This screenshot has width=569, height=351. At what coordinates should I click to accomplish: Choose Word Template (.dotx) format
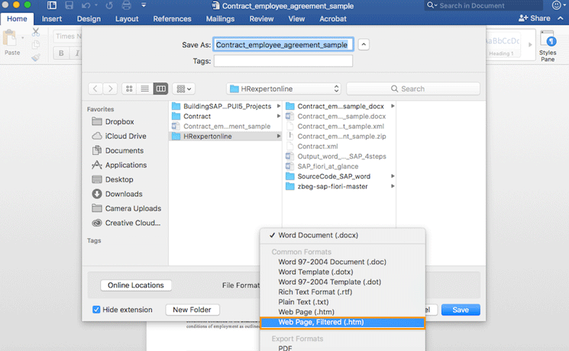(x=343, y=272)
